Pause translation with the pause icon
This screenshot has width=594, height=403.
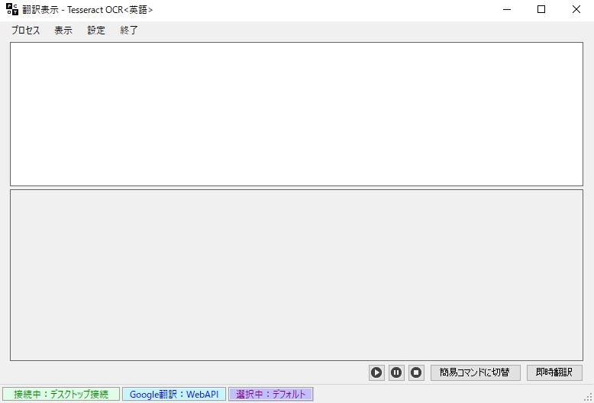pos(396,372)
